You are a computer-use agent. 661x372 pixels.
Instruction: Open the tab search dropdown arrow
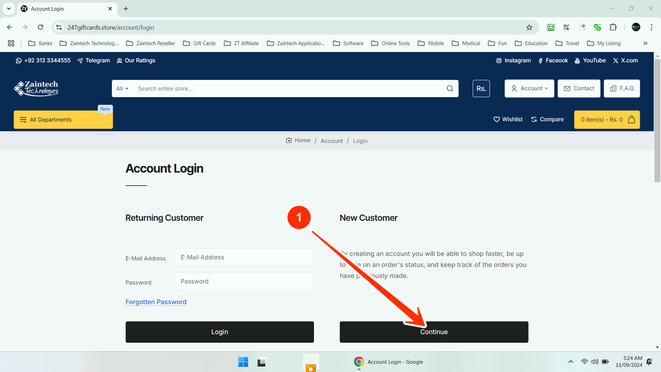coord(8,8)
